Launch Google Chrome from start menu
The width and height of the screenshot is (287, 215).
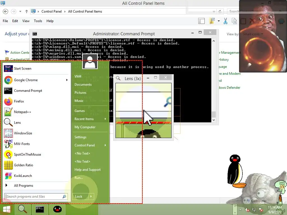point(37,80)
